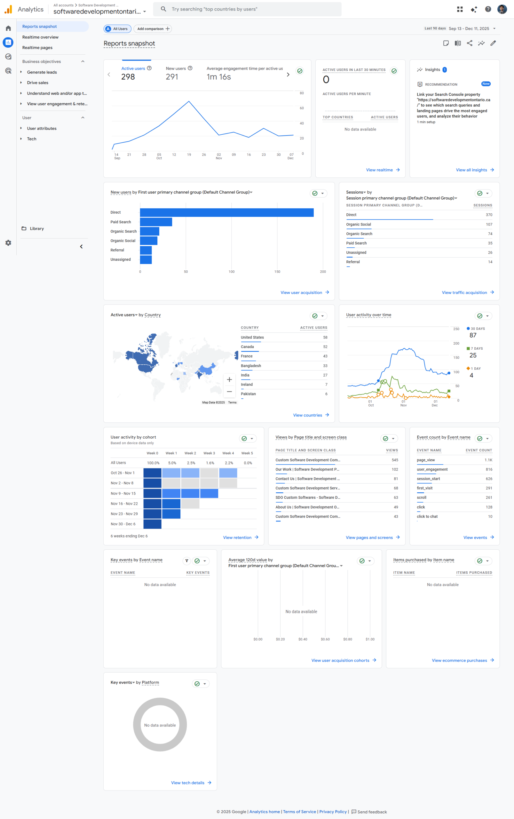Open the Explore section icon
This screenshot has width=514, height=819.
tap(8, 56)
